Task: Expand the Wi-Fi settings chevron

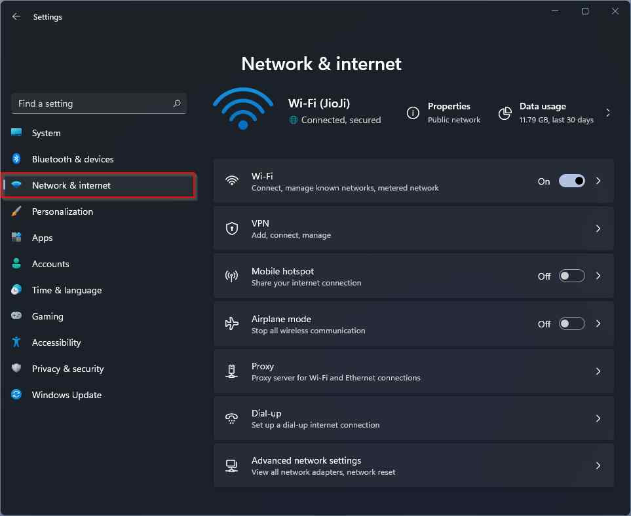Action: 598,181
